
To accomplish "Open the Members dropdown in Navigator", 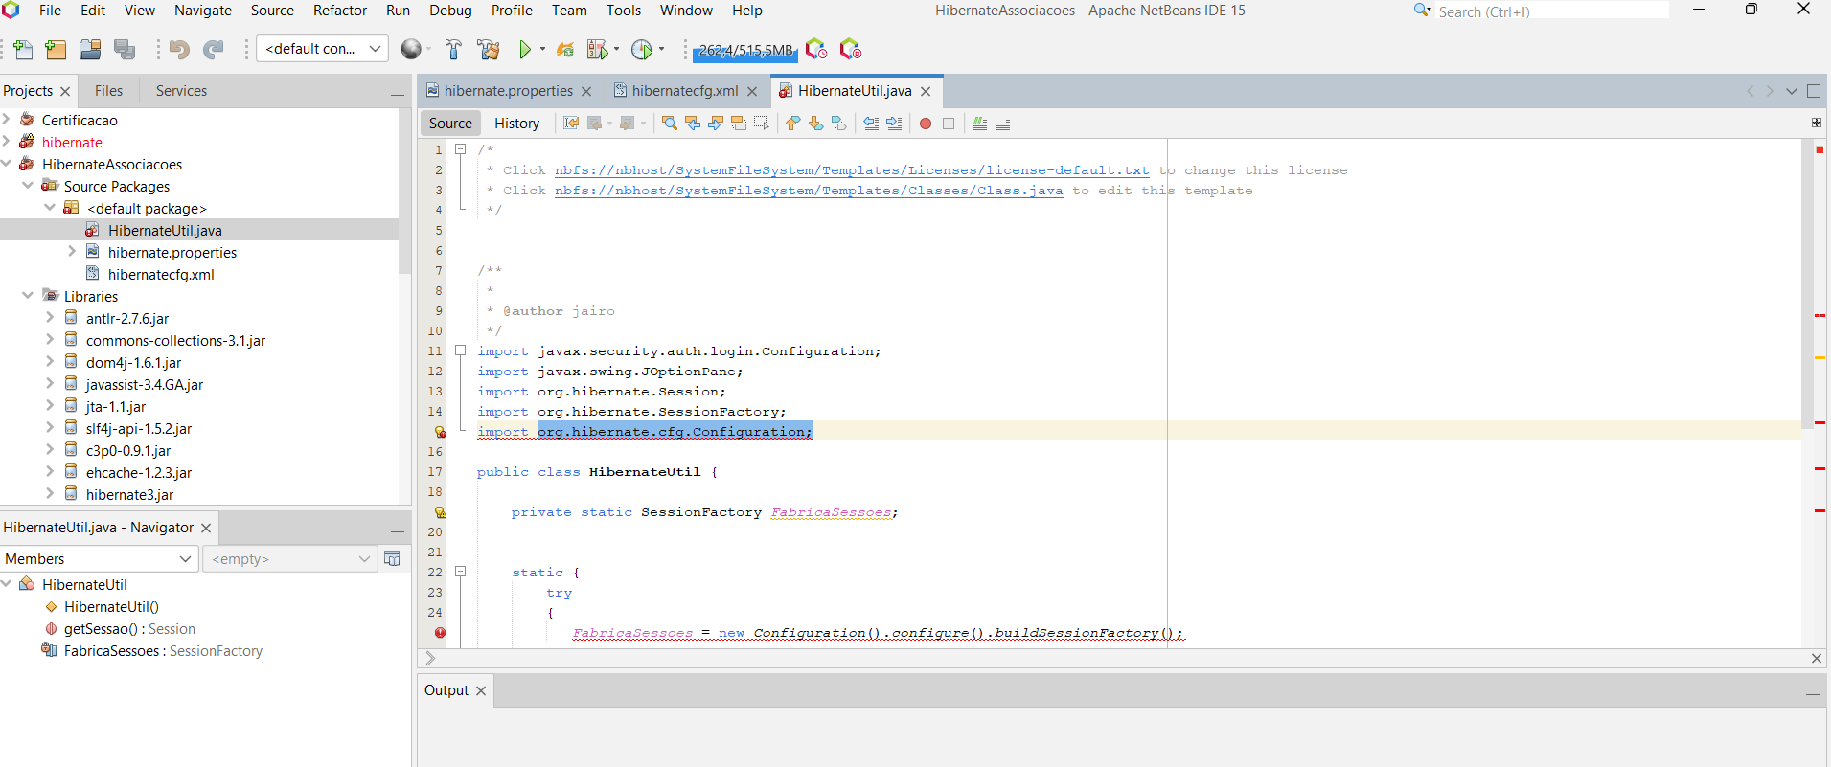I will tap(99, 559).
